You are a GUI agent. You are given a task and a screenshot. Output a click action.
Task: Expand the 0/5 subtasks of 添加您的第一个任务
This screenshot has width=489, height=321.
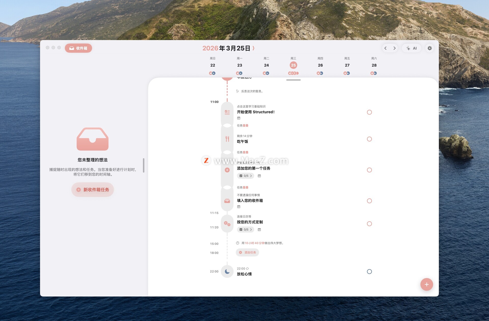coord(246,176)
